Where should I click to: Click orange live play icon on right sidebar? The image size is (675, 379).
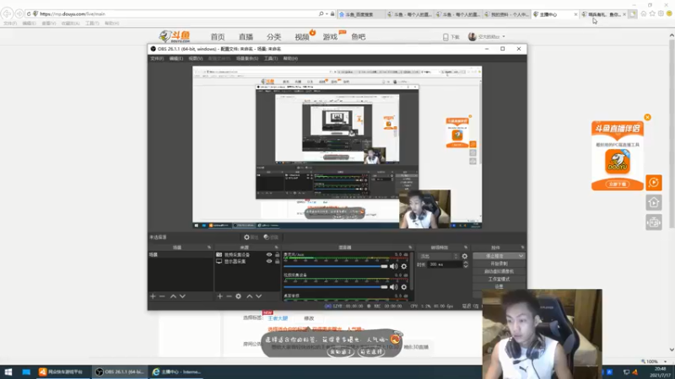tap(653, 183)
